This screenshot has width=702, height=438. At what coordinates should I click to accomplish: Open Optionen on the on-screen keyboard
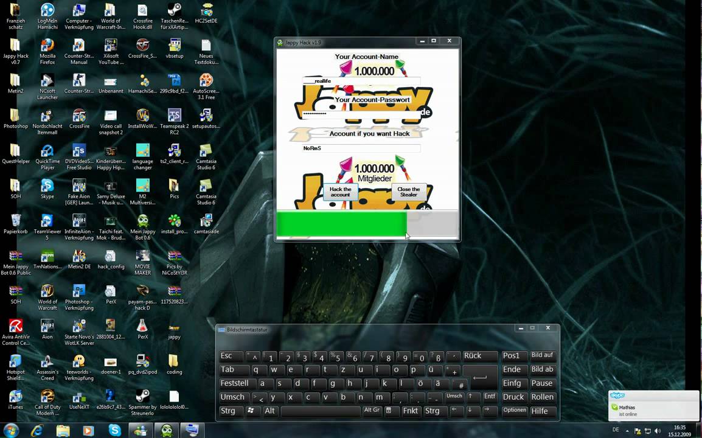point(515,411)
